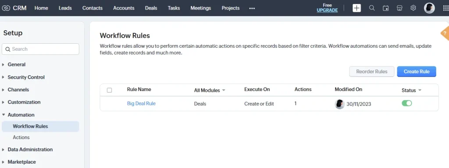Toggle Big Deal Rule status switch
The image size is (449, 168).
point(406,103)
